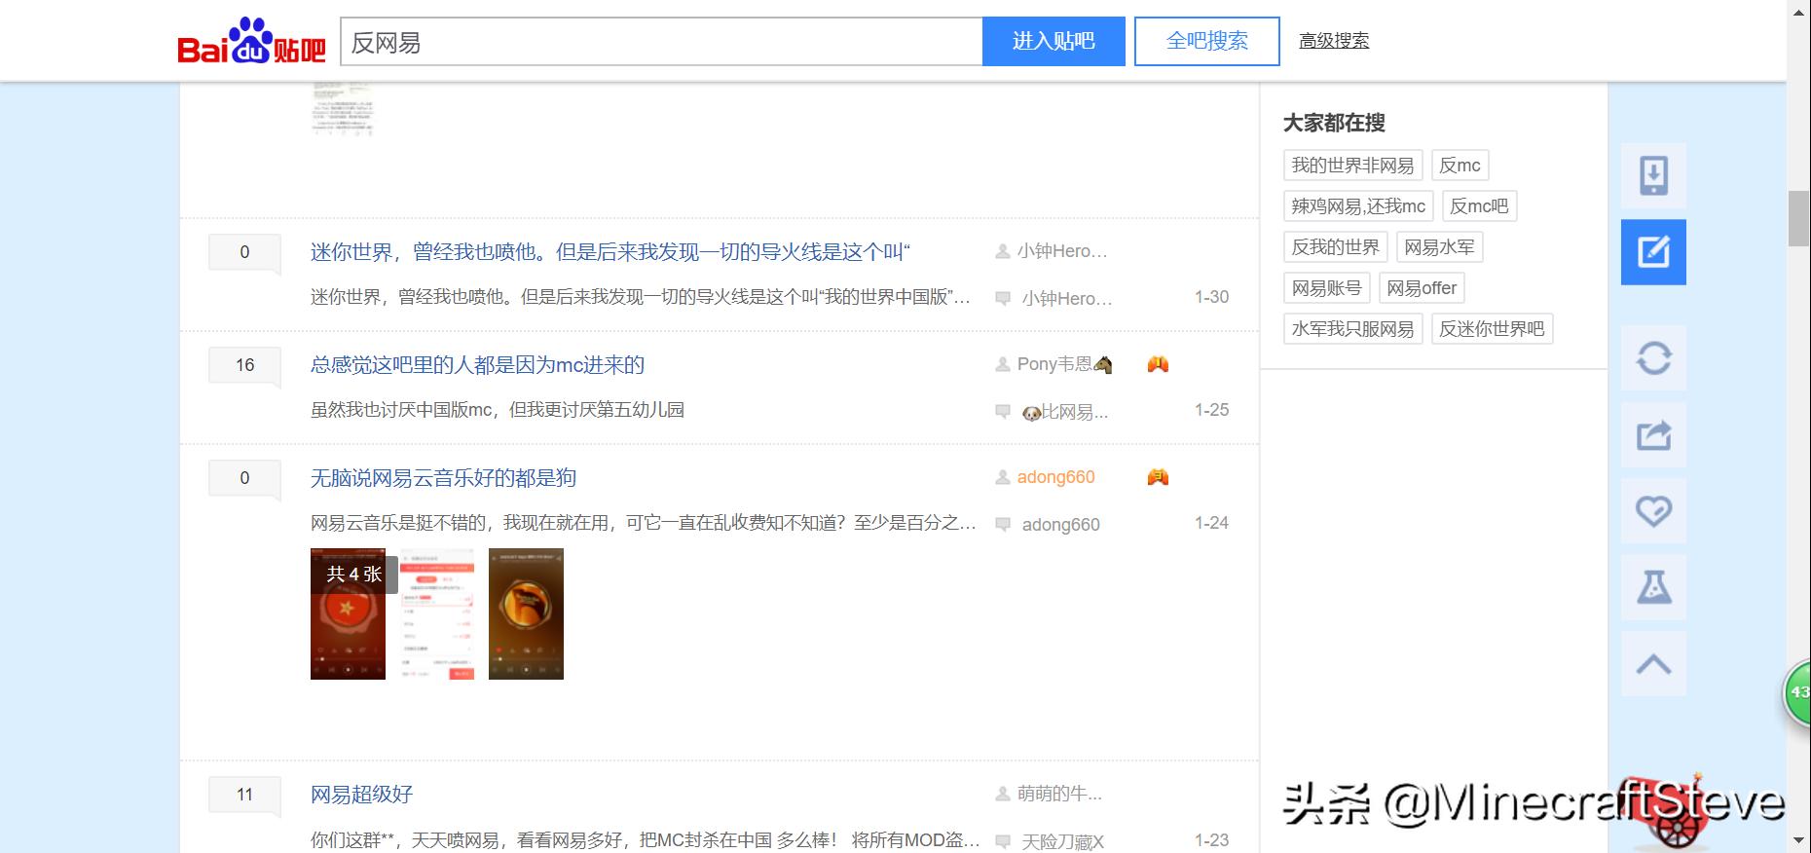Click author icon beside 小钟Hero

1002,251
